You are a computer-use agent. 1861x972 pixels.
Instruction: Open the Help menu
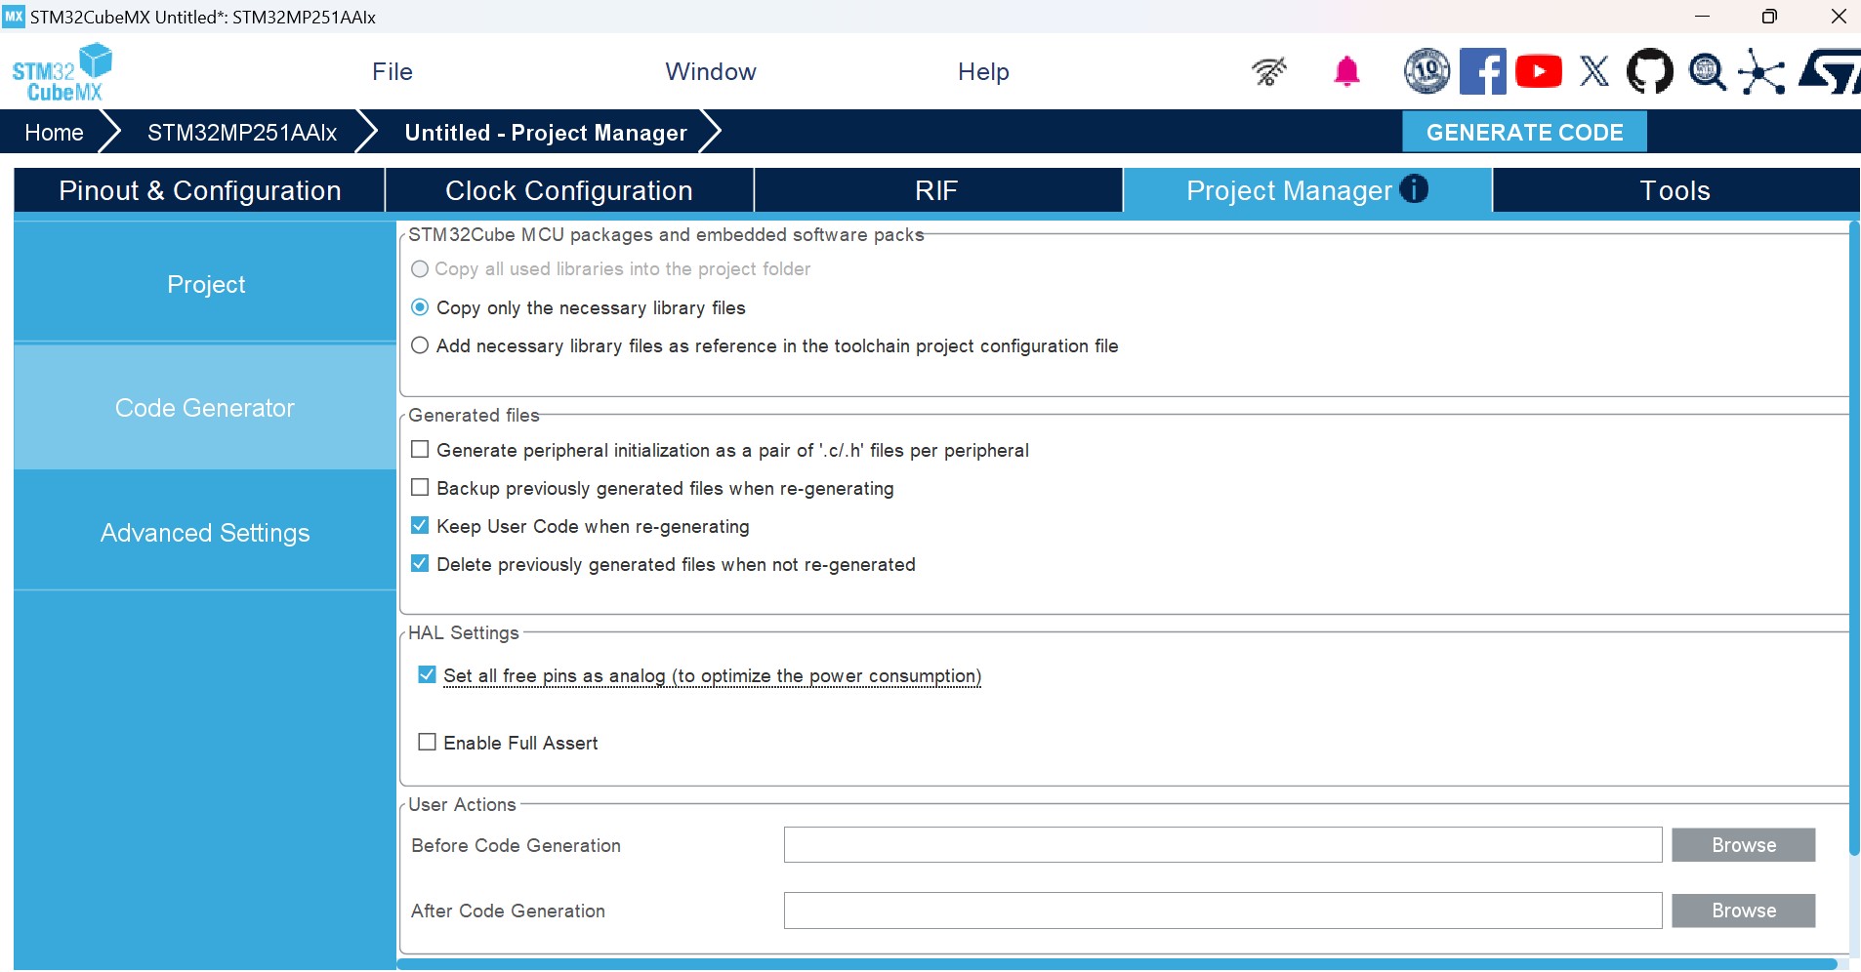click(983, 71)
